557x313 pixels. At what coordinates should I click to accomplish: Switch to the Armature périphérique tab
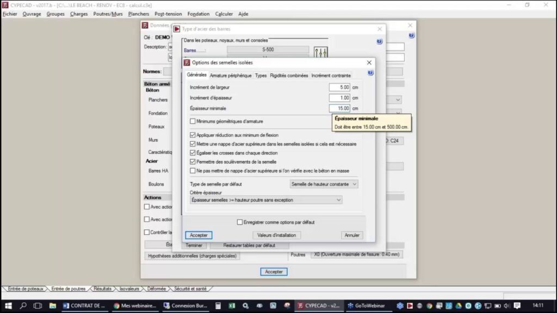coord(231,76)
